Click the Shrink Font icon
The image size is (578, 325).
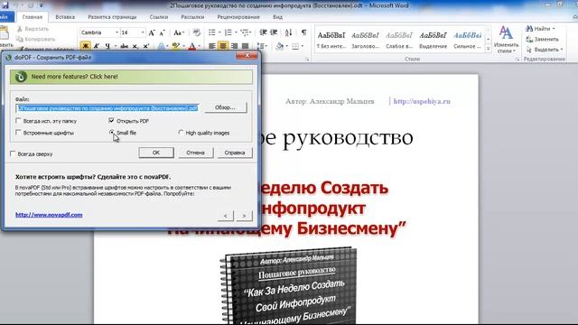click(x=163, y=32)
